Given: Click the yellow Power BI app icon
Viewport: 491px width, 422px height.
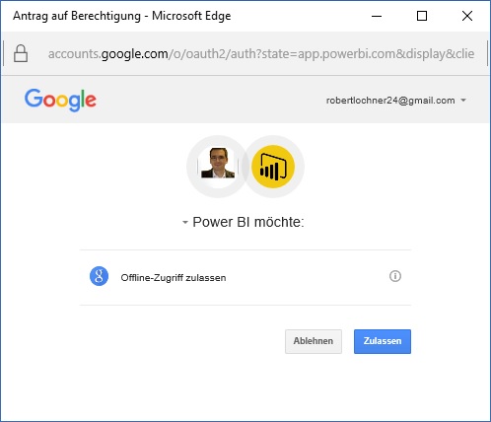Looking at the screenshot, I should pos(273,167).
